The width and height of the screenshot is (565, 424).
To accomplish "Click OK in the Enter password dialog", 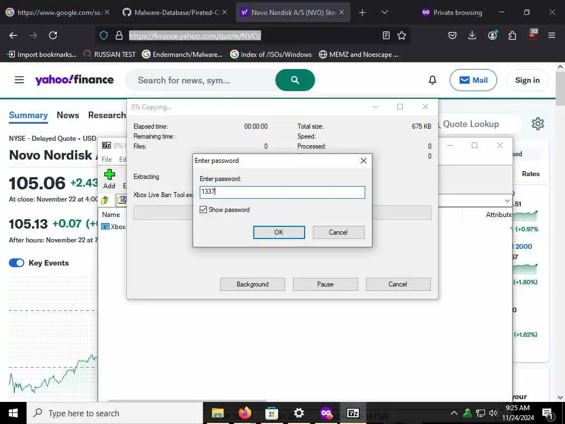I will coord(279,232).
